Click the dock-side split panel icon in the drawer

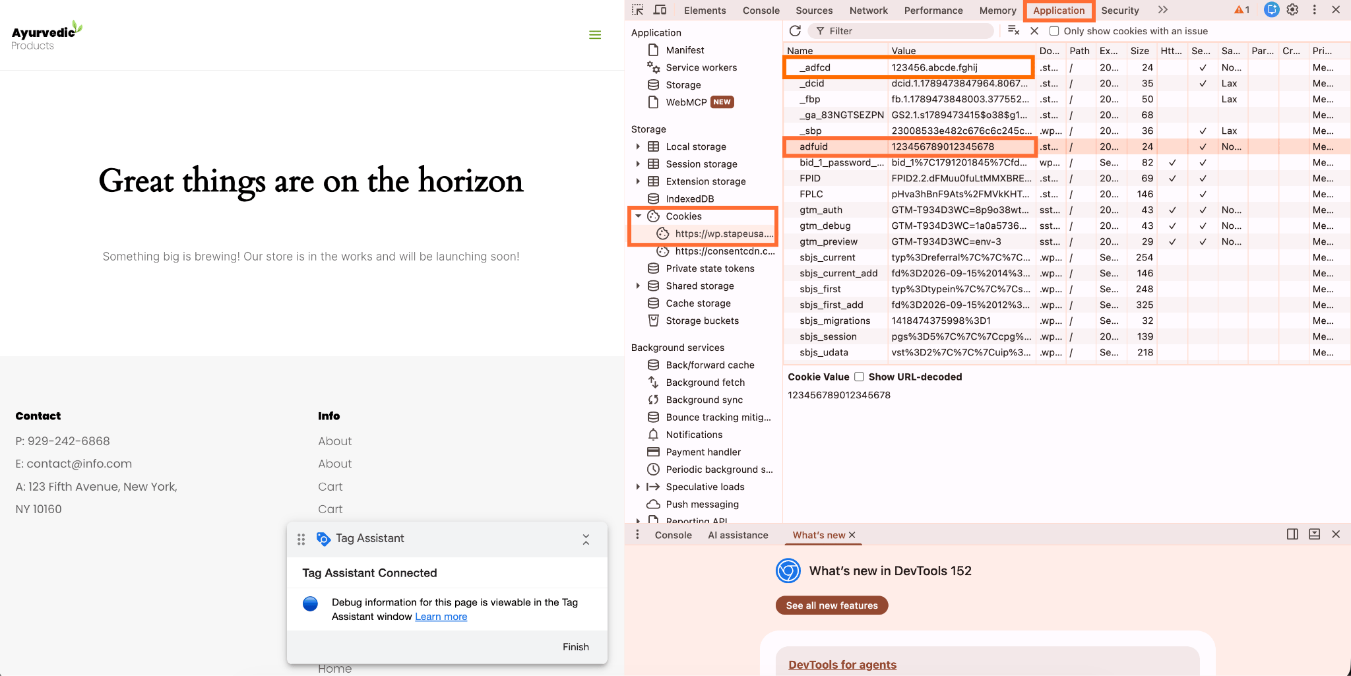point(1292,534)
